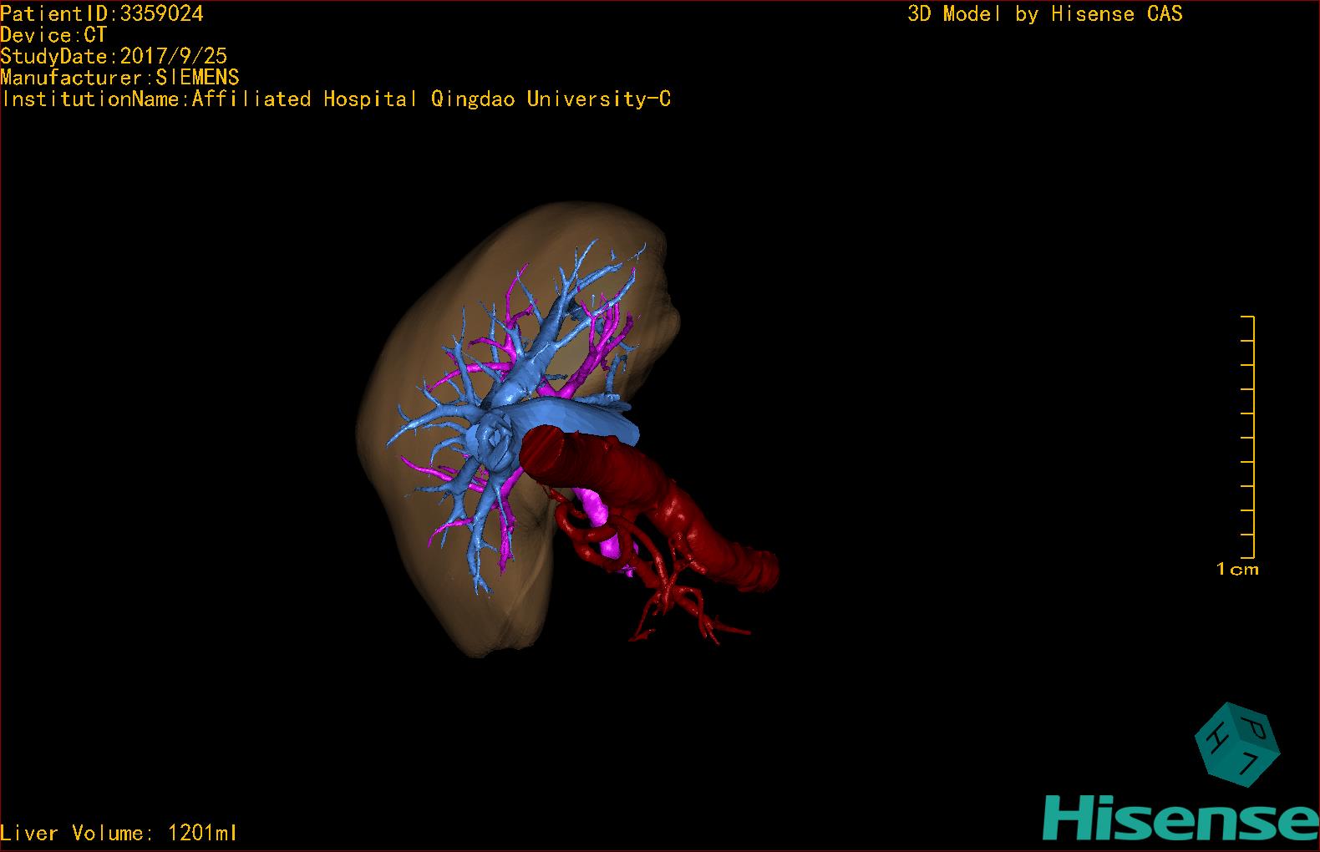Click the 3D Model by Hisense CAS title
1320x852 pixels.
point(1044,13)
